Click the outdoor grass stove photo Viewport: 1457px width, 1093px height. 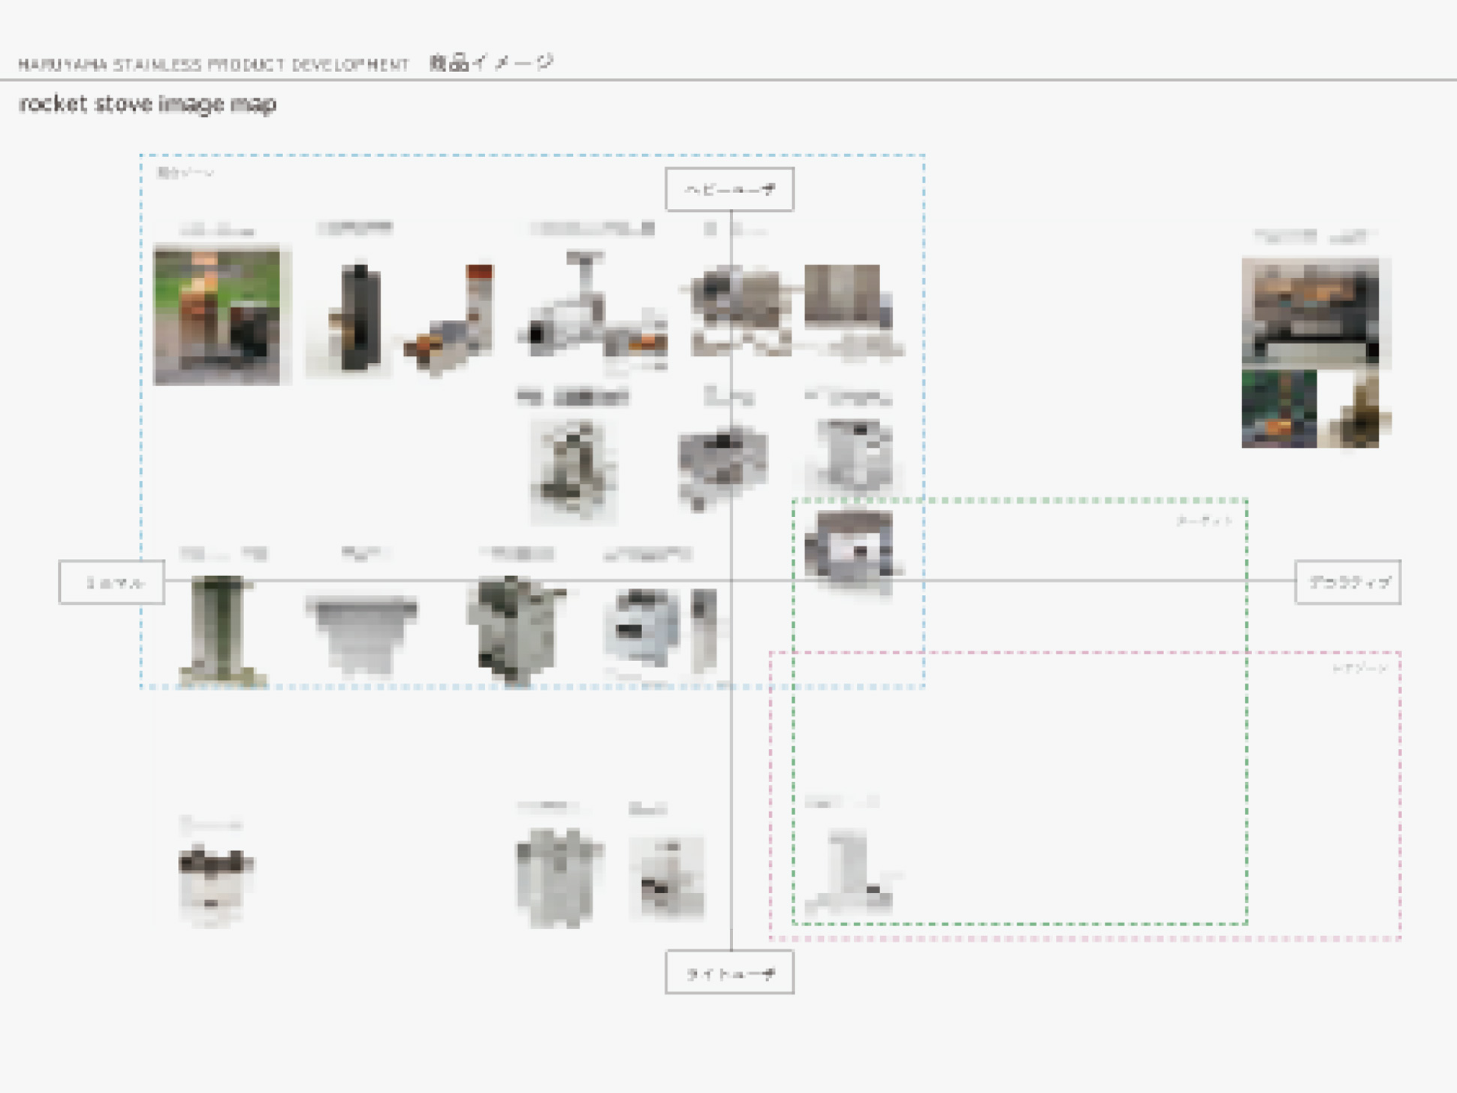(x=217, y=315)
